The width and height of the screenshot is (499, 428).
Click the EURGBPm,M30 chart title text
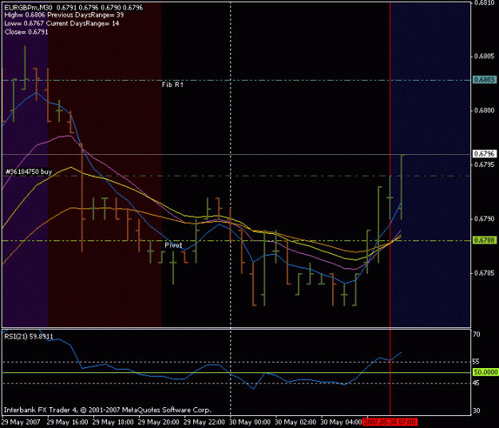tap(28, 7)
